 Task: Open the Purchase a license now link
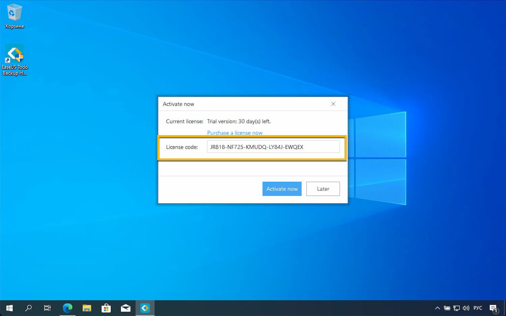coord(234,133)
